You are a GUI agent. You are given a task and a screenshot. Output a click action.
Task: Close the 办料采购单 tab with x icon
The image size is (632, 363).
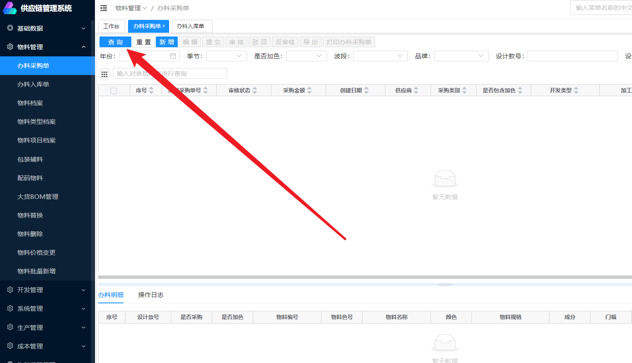pos(164,26)
